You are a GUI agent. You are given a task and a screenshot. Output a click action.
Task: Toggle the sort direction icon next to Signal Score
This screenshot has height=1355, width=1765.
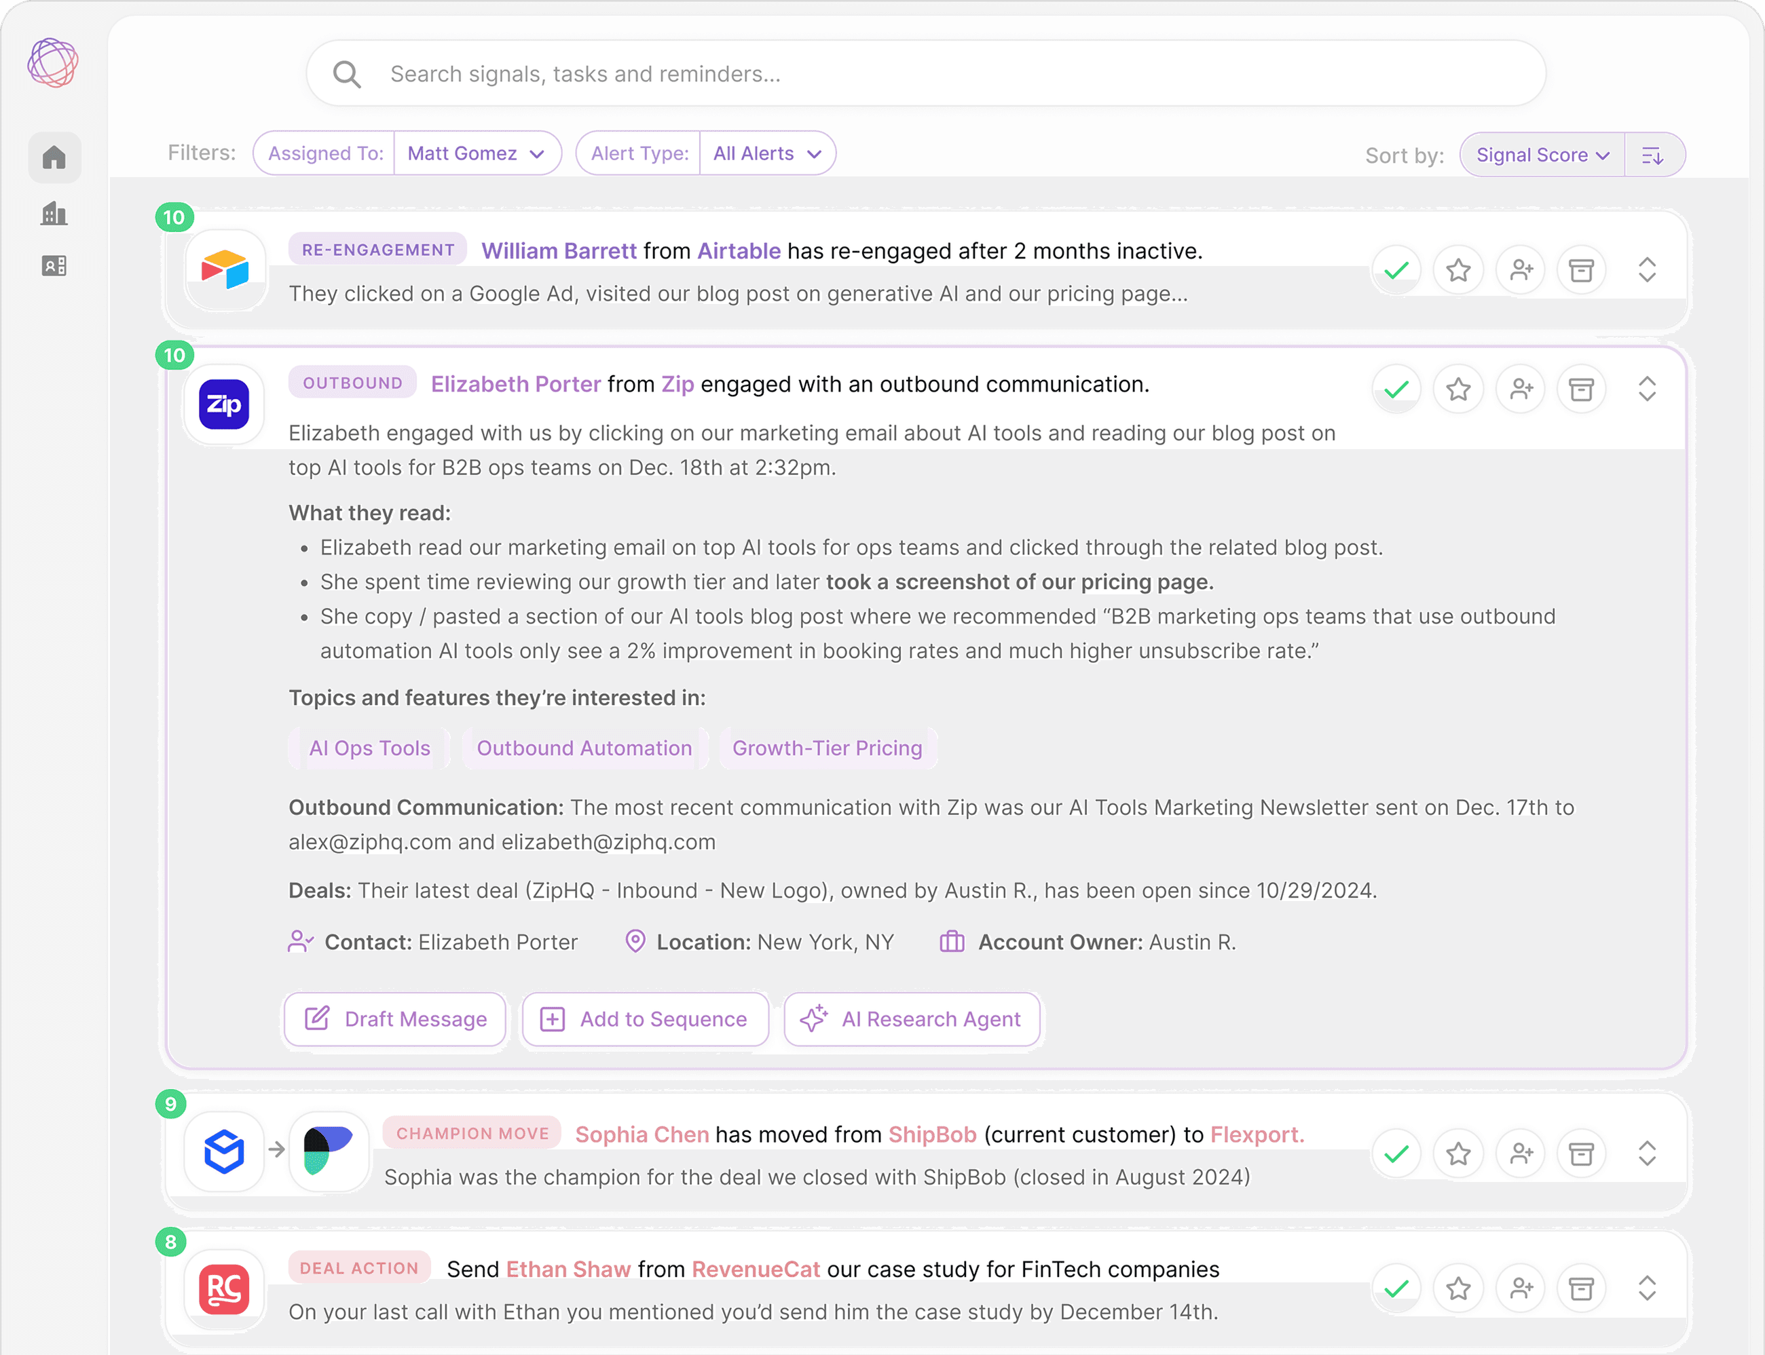pos(1654,155)
